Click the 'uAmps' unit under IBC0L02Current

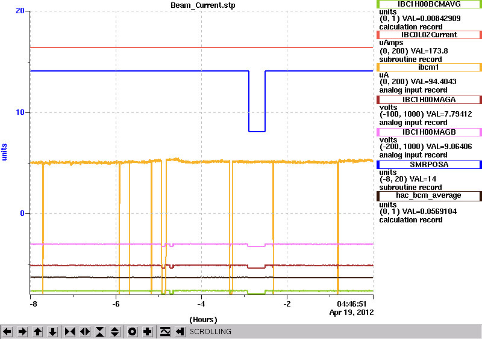391,43
